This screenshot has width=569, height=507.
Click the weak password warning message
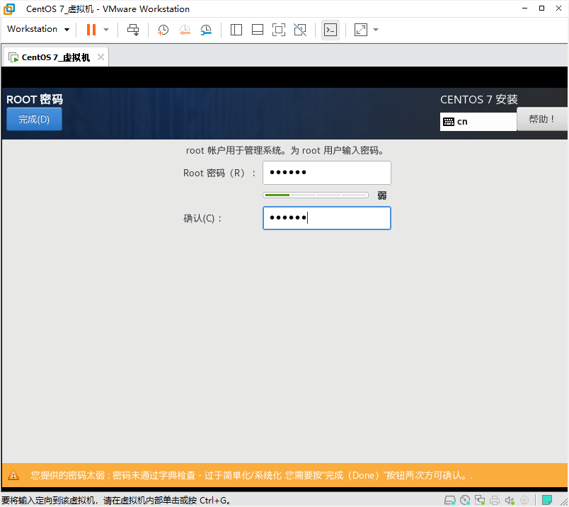point(252,475)
